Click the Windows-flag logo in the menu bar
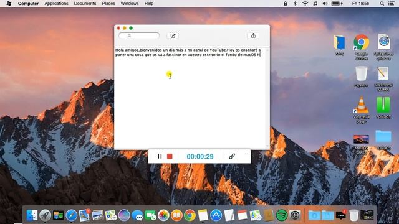Image resolution: width=399 pixels, height=224 pixels. [x=9, y=4]
